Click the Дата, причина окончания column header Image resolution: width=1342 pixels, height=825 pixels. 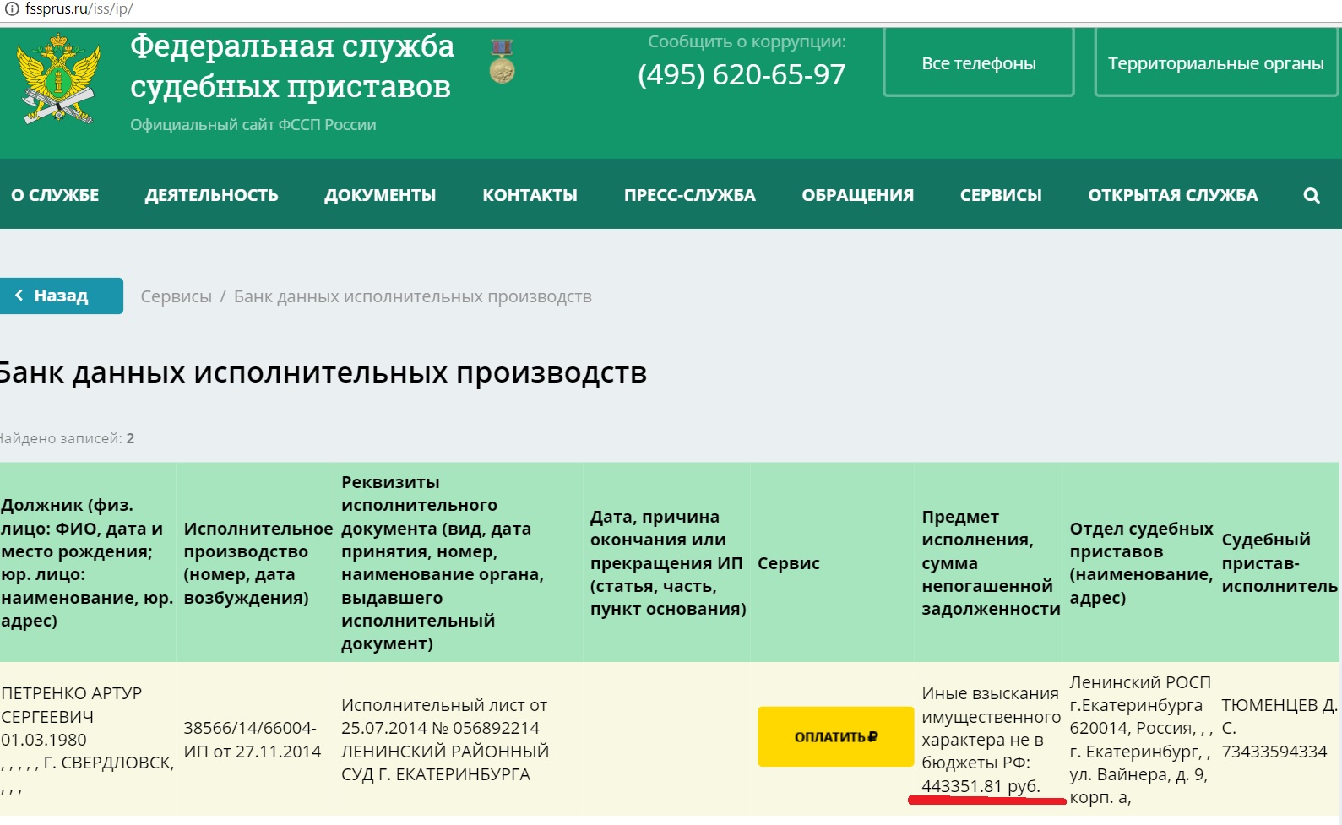[x=667, y=562]
